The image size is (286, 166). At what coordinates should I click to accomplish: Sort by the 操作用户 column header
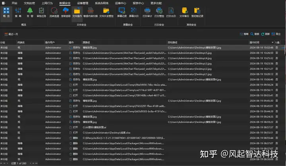coord(56,42)
